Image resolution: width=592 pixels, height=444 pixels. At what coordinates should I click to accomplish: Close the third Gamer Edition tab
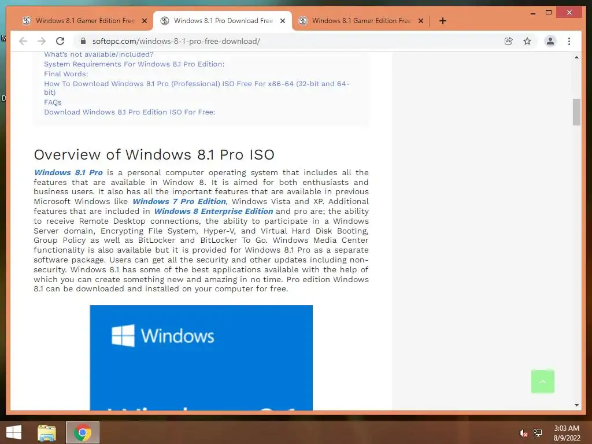[421, 21]
